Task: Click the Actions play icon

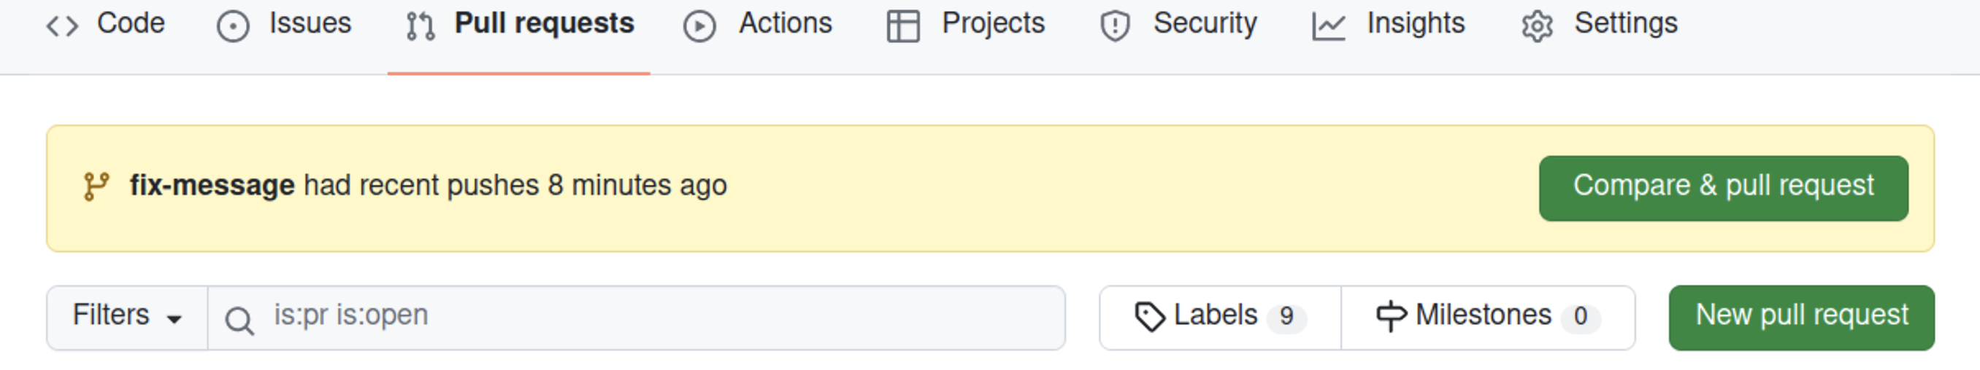Action: pyautogui.click(x=699, y=25)
